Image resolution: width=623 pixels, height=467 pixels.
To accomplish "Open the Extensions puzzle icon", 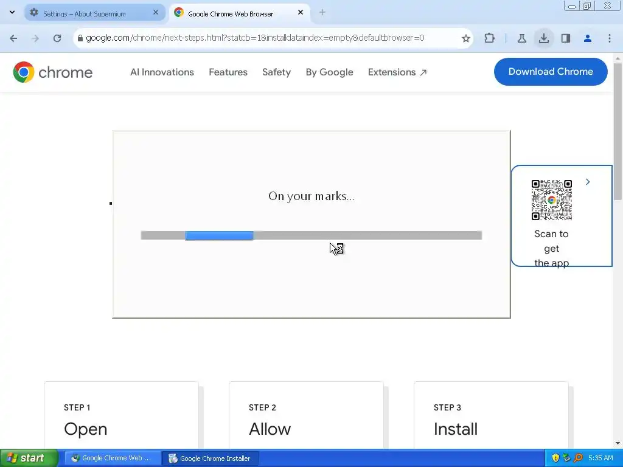I will coord(490,38).
